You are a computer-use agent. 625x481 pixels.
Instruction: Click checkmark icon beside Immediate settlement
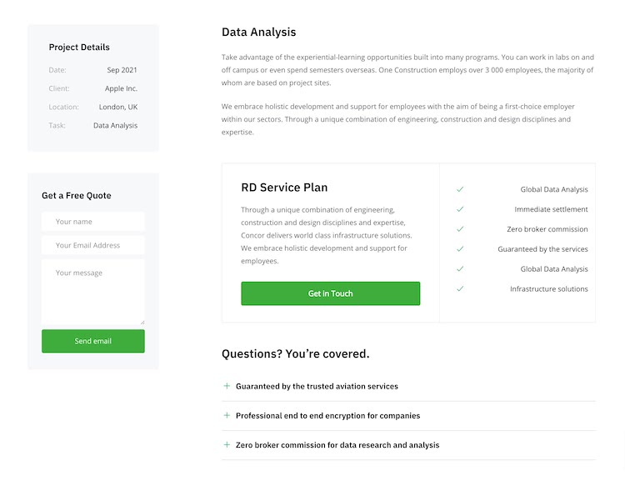460,209
